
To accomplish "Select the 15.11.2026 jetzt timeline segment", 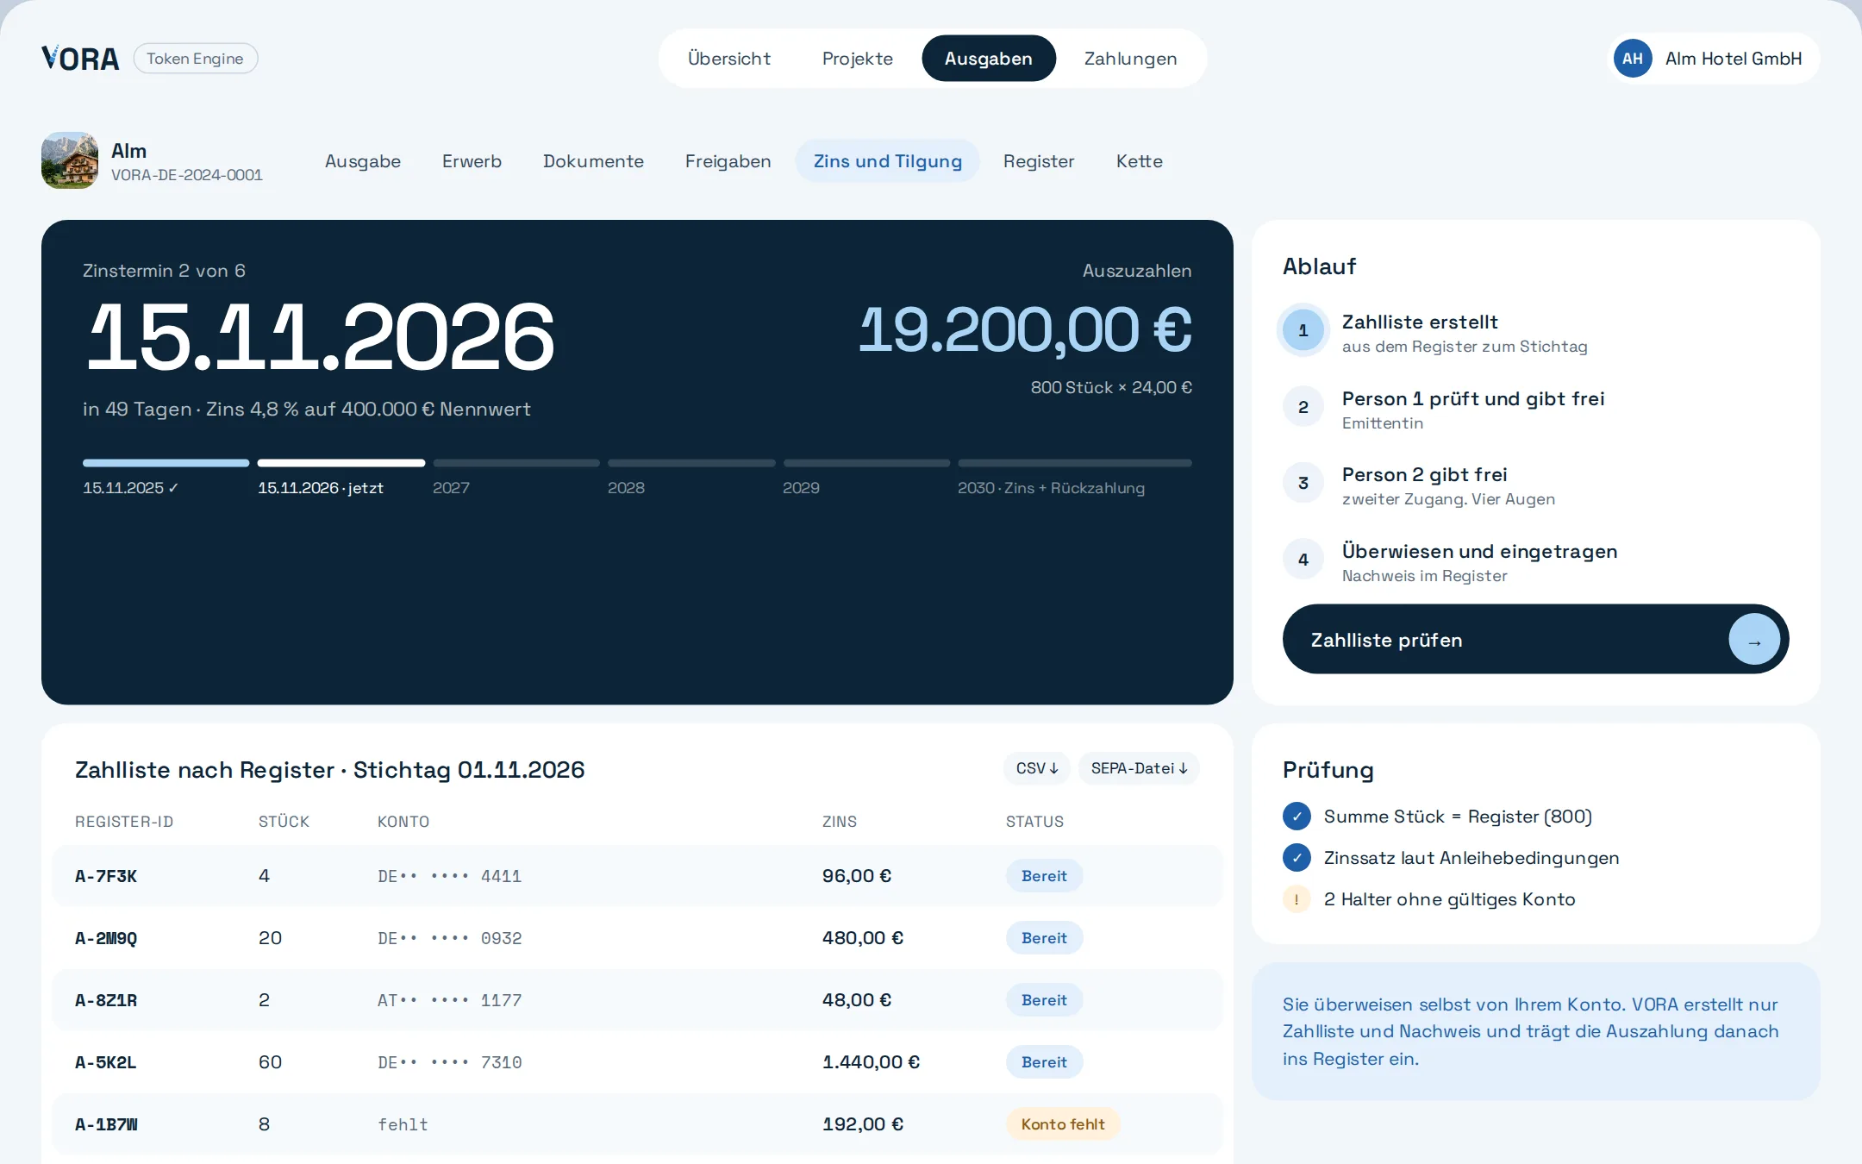I will [x=341, y=477].
